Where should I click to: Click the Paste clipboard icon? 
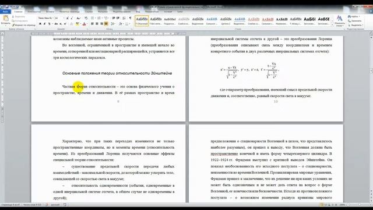point(5,19)
